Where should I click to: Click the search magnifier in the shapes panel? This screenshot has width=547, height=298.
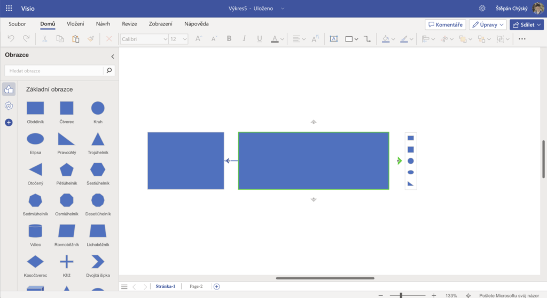(x=109, y=70)
